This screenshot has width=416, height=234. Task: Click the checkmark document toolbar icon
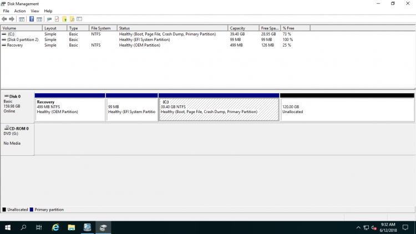(x=57, y=19)
